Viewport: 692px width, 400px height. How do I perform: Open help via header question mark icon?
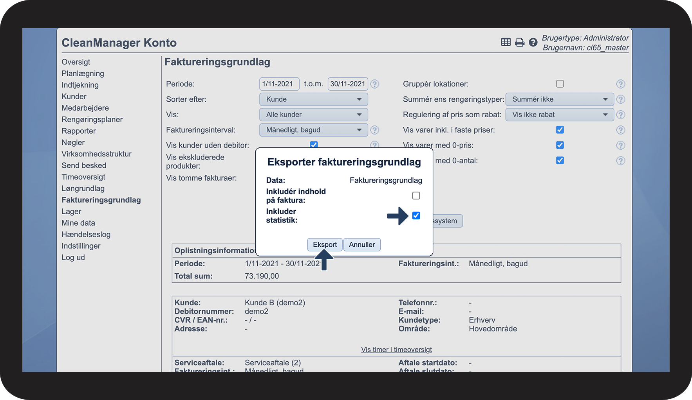[533, 42]
